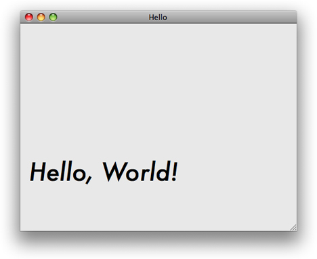The width and height of the screenshot is (317, 259).
Task: Minimize the Hello window with yellow button
Action: tap(41, 17)
